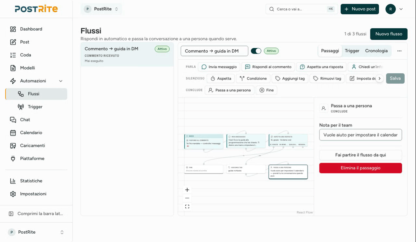Open the user account menu chevron
The height and width of the screenshot is (242, 416).
tap(401, 9)
